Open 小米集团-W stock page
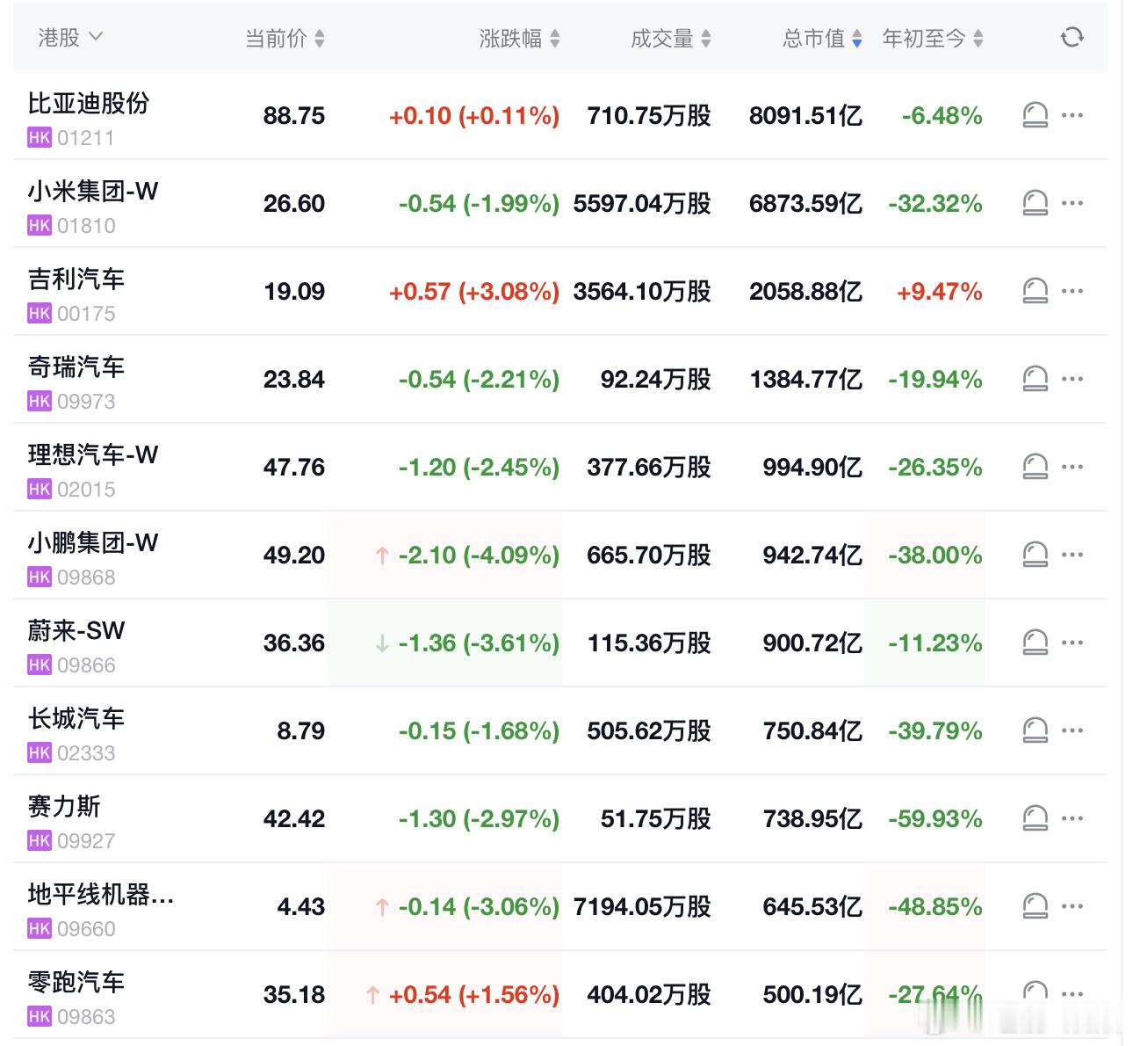Viewport: 1133px width, 1046px height. pos(93,191)
